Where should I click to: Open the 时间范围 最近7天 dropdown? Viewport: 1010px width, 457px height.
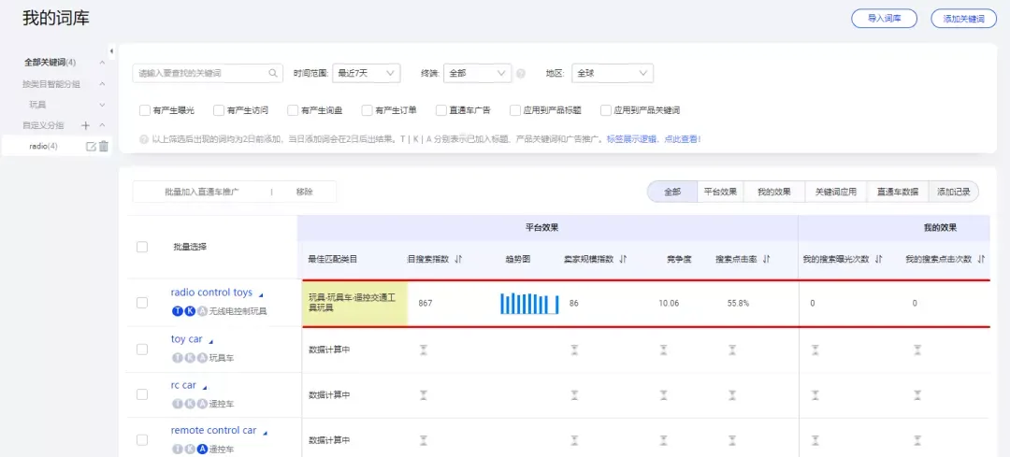tap(367, 74)
